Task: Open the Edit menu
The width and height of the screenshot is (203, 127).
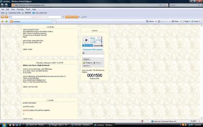Action: [x=8, y=10]
